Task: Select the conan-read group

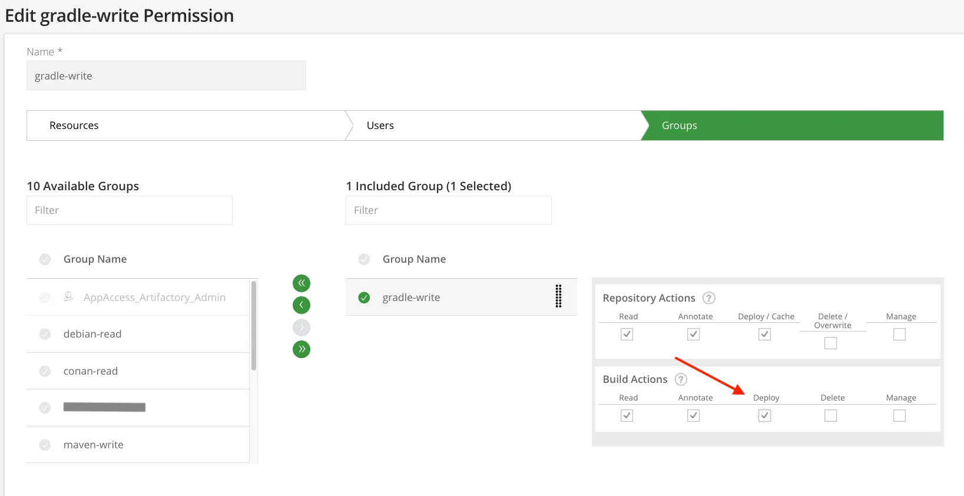Action: (91, 371)
